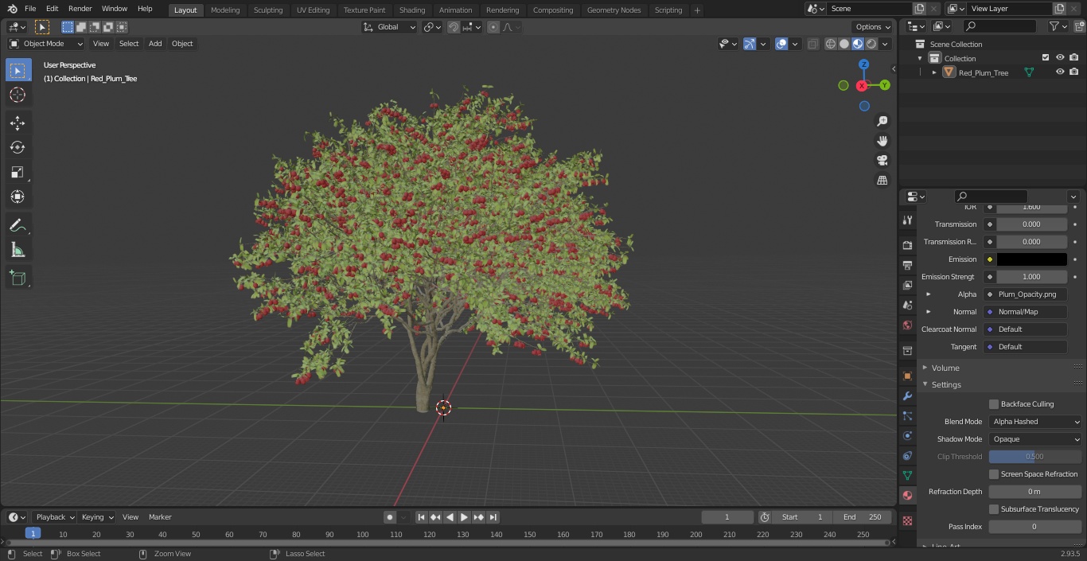Collapse the Settings panel
1087x561 pixels.
tap(946, 384)
